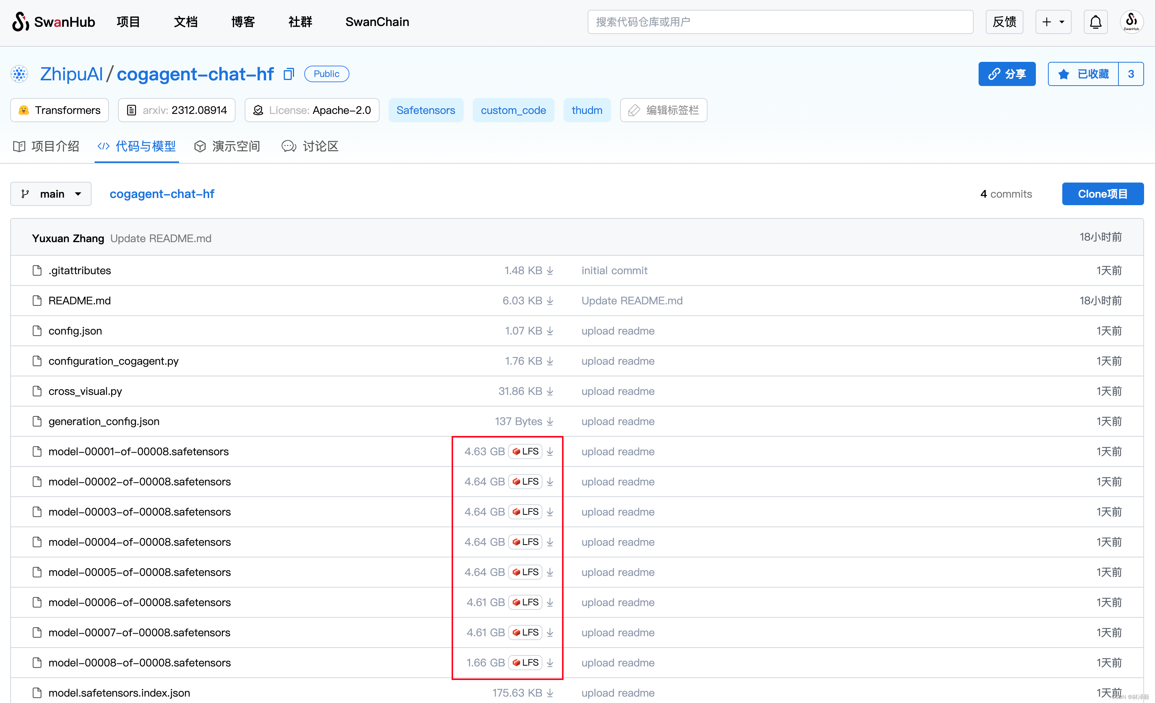
Task: Open SwanChain in the top navigation
Action: [377, 21]
